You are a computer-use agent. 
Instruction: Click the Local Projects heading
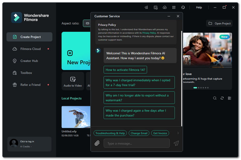(72, 98)
